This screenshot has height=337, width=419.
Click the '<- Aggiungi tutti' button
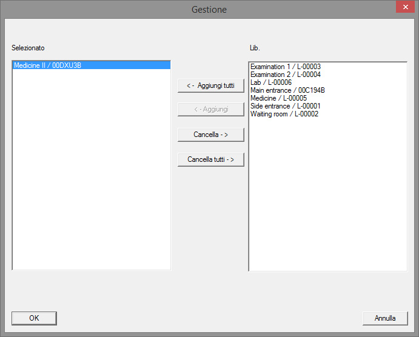[x=210, y=85]
